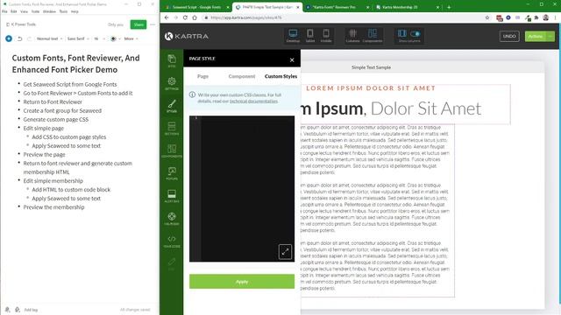Switch to Kartra Fonts Reviewer browser tab
561x315 pixels.
pos(337,7)
